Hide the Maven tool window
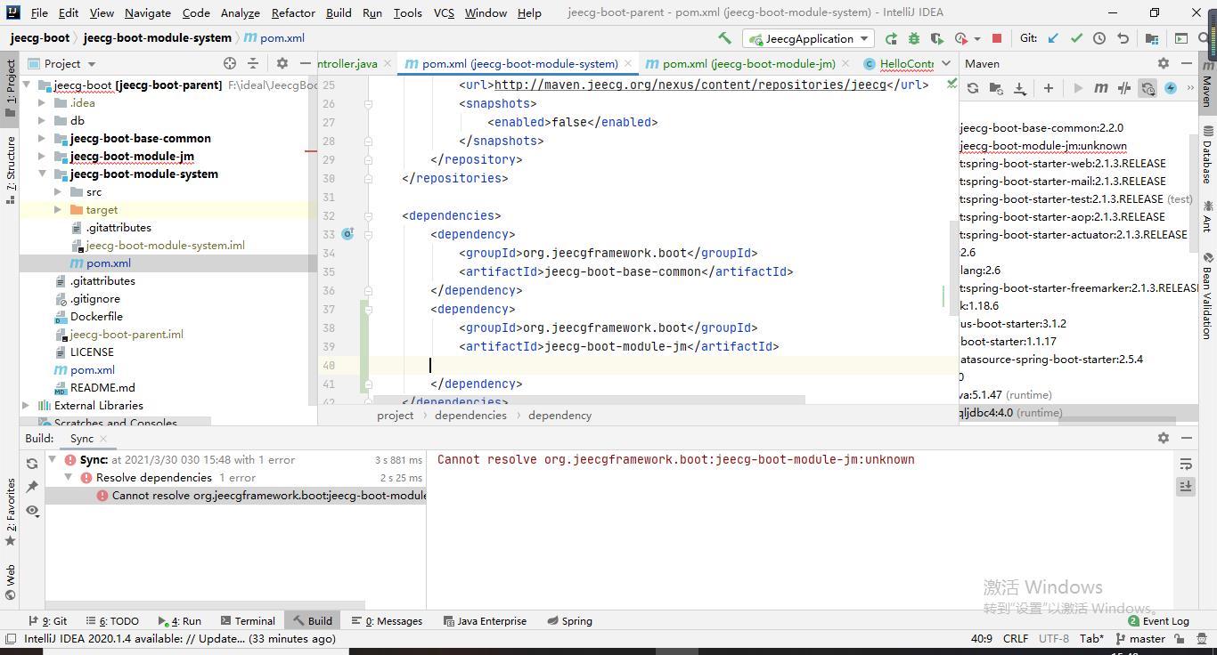Image resolution: width=1217 pixels, height=655 pixels. [x=1186, y=63]
